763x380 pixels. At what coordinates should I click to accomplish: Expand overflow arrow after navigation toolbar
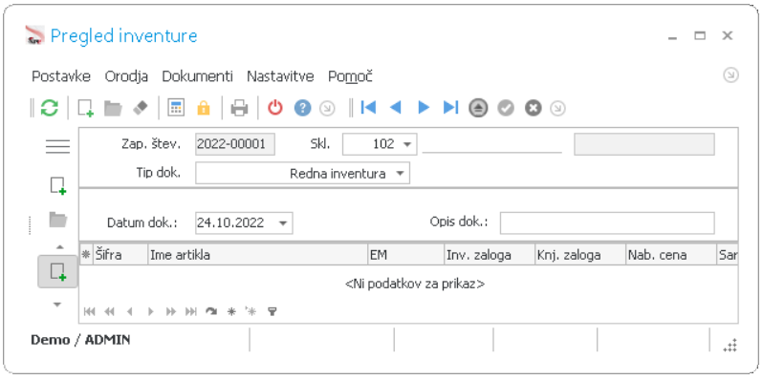557,108
